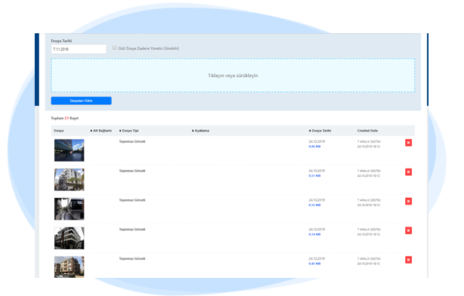Viewport: 464px width, 296px height.
Task: Sort by Açıklama column header
Action: pyautogui.click(x=201, y=131)
